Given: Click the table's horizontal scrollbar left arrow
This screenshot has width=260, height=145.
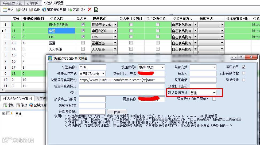Looking at the screenshot, I should (2, 90).
